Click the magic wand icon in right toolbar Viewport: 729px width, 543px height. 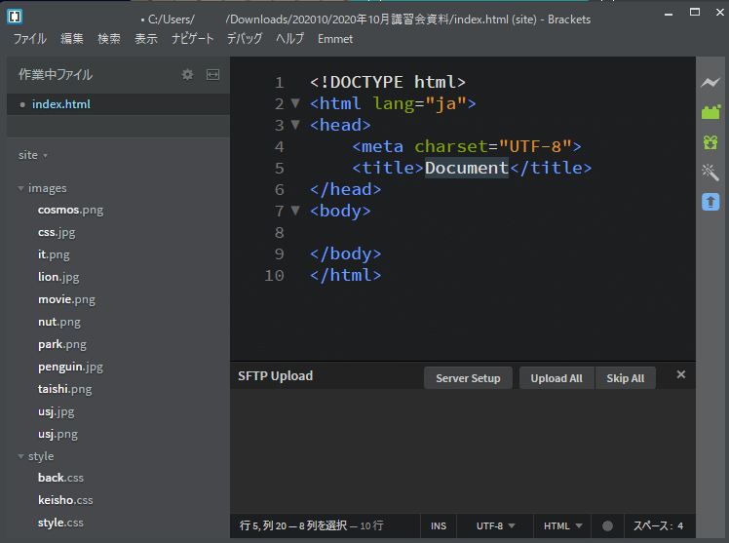click(710, 172)
